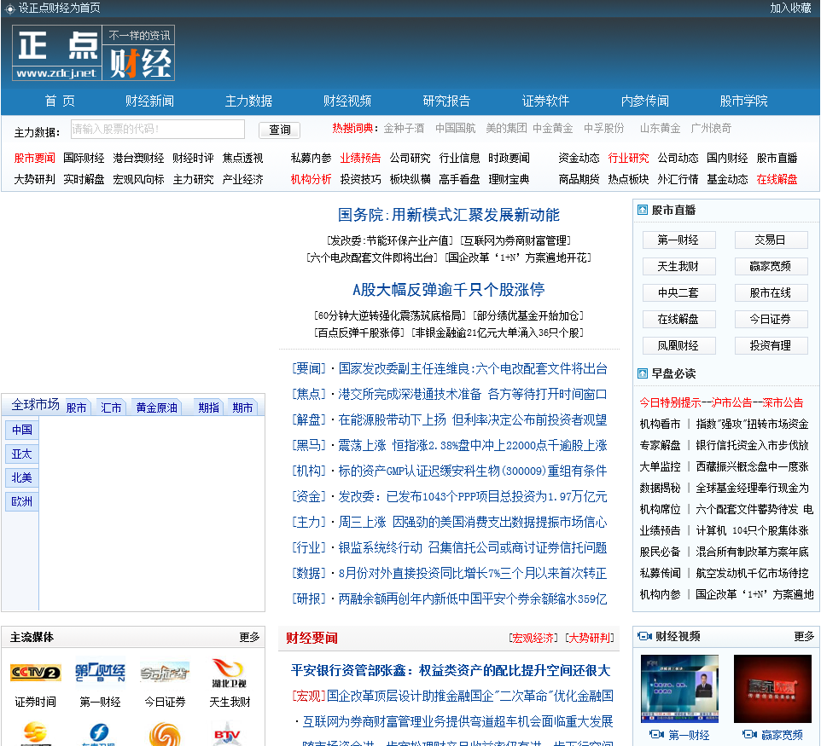821x746 pixels.
Task: Click the 东方卫视 media logo
Action: click(x=99, y=734)
